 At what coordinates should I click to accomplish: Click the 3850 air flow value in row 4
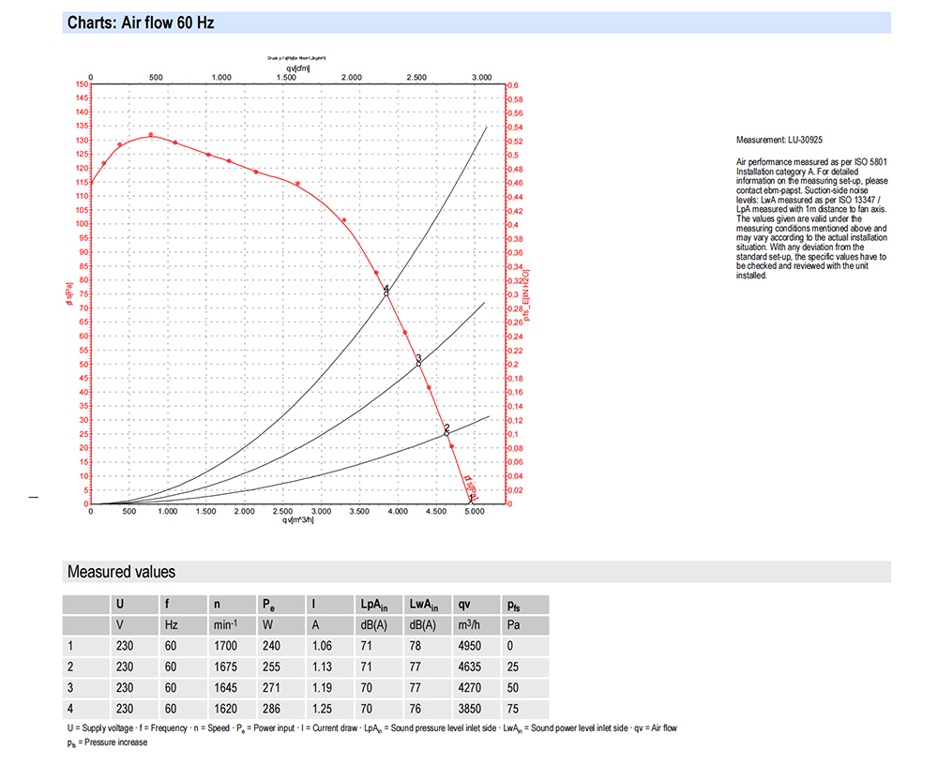point(471,710)
